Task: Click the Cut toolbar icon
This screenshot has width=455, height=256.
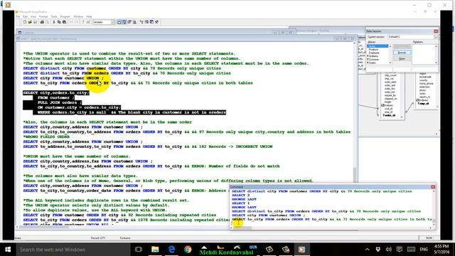Action: tap(54, 22)
